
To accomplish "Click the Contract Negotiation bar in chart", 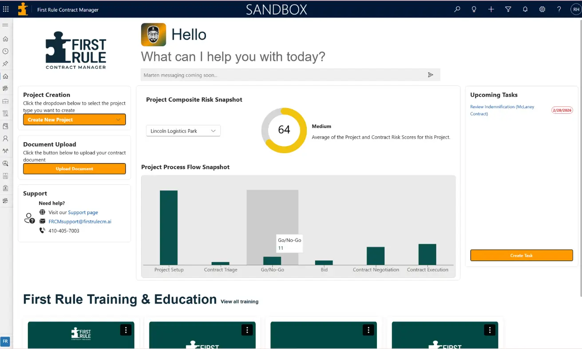I will [376, 256].
